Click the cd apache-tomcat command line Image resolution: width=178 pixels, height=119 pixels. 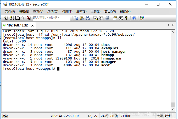pyautogui.click(x=69, y=35)
